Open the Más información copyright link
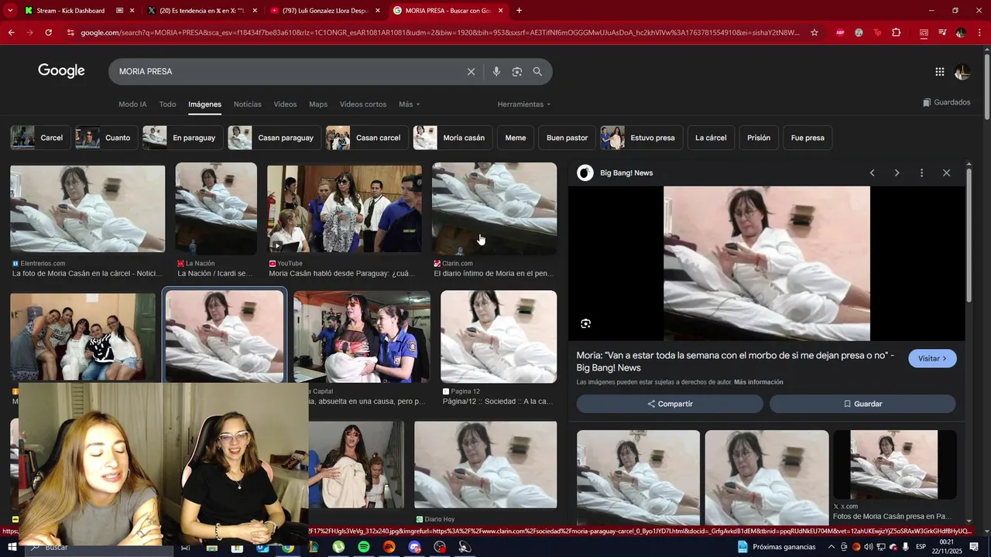 759,382
